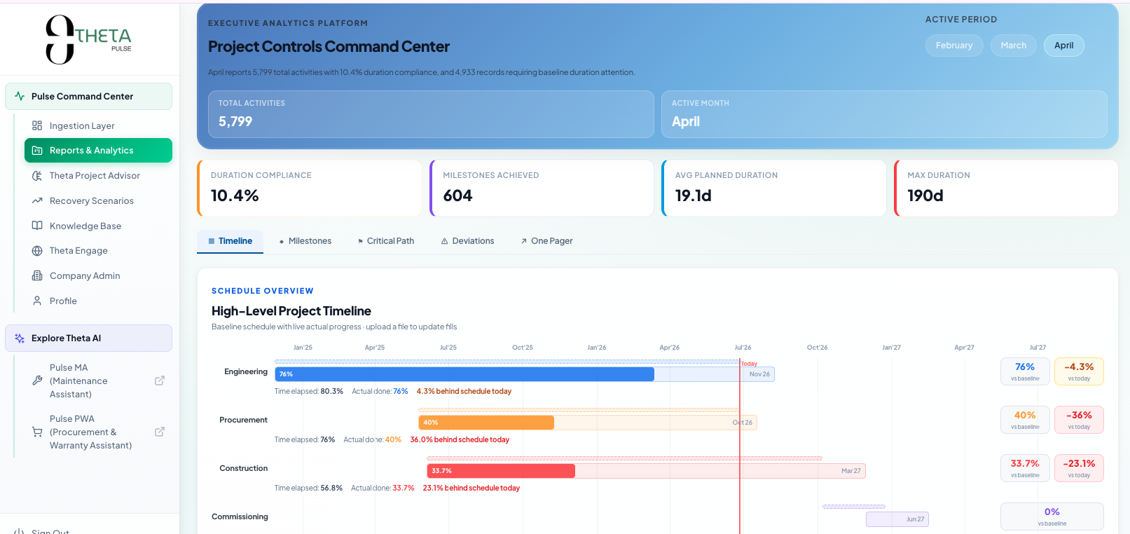Click the Recovery Scenarios trend icon
The width and height of the screenshot is (1130, 534).
pyautogui.click(x=37, y=201)
